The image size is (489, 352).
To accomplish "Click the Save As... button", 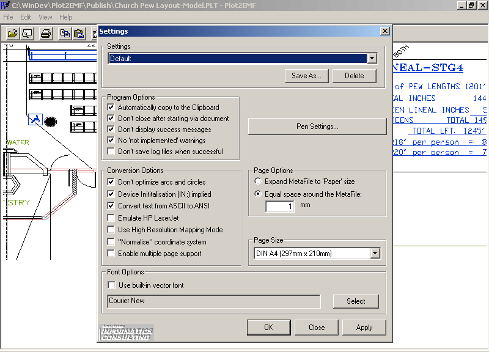I will (307, 76).
